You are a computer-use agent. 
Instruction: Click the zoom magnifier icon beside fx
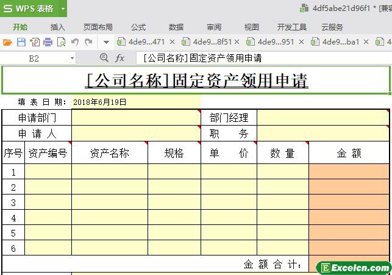pos(104,58)
